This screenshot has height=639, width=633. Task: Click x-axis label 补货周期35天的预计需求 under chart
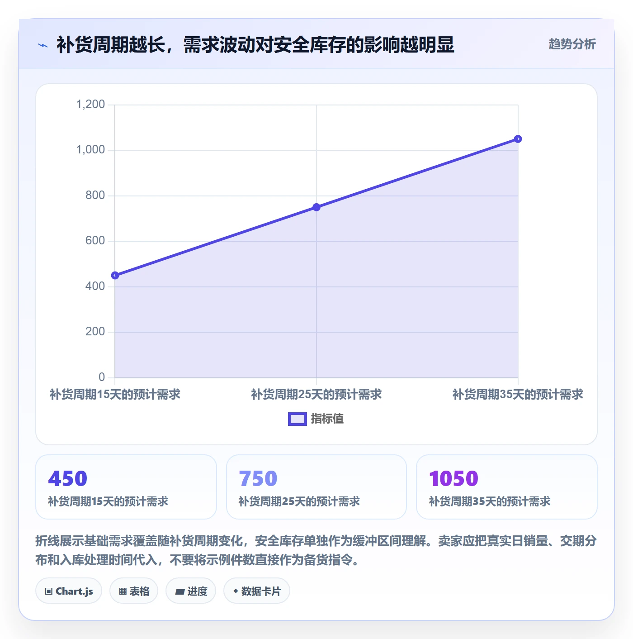pos(518,395)
